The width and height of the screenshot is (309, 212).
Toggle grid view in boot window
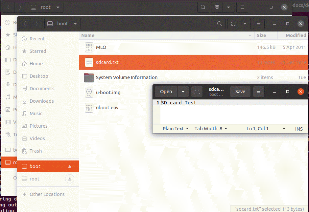click(233, 24)
